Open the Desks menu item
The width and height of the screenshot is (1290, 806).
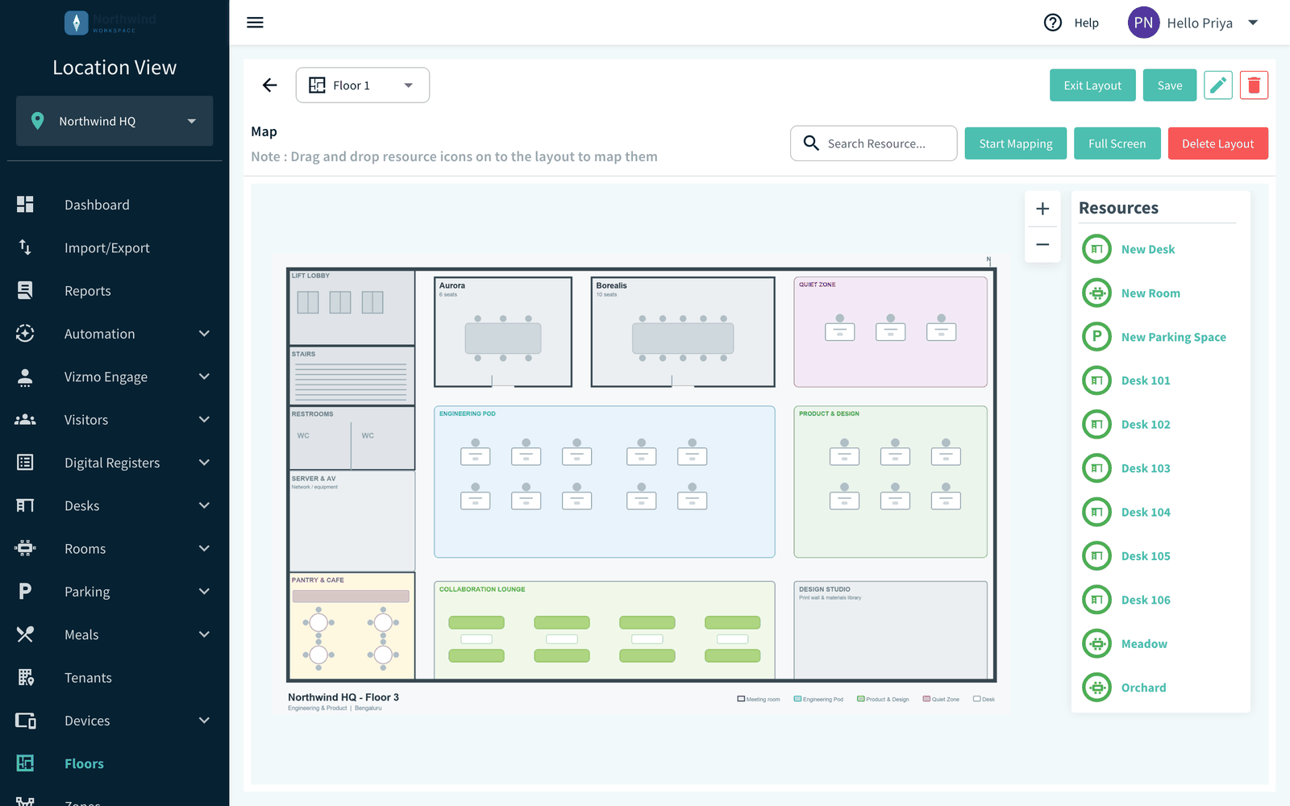[x=82, y=505]
